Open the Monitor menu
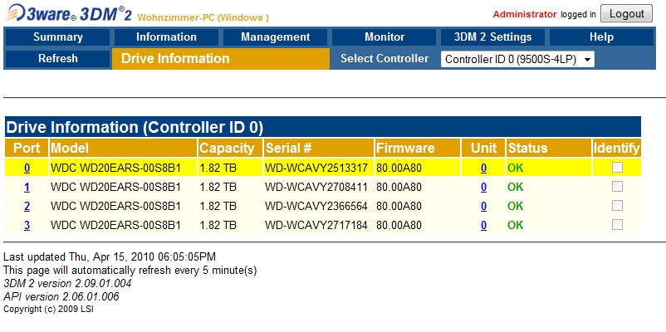 click(384, 37)
